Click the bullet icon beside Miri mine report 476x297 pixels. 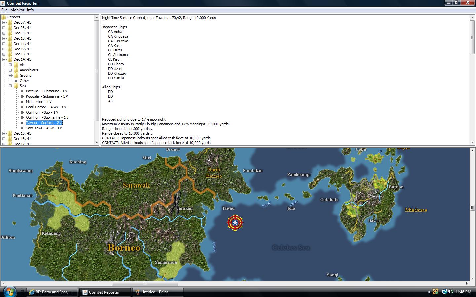point(22,102)
